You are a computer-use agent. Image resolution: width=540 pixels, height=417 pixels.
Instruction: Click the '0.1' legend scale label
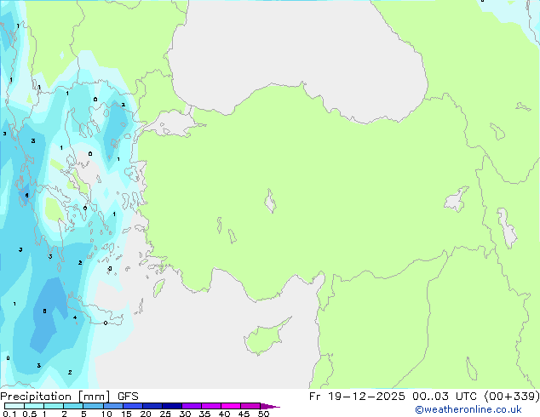pyautogui.click(x=9, y=414)
